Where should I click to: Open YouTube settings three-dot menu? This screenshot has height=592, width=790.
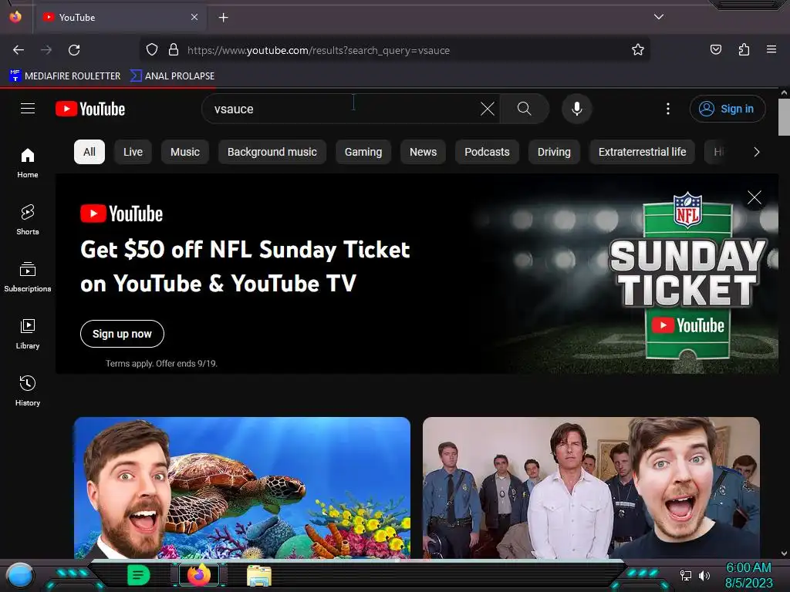(668, 109)
